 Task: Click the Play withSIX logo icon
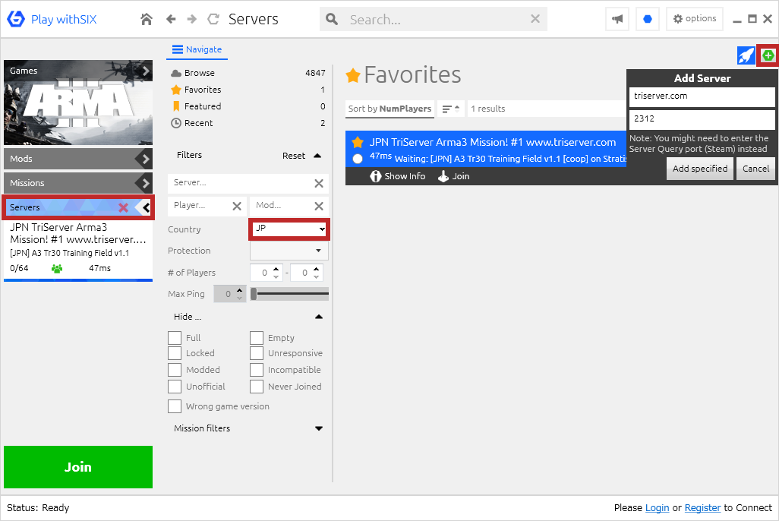tap(16, 20)
